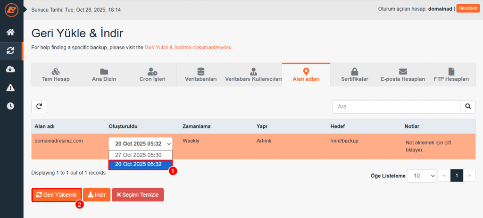Open the Queue clock icon in sidebar
The width and height of the screenshot is (483, 218).
click(x=10, y=106)
